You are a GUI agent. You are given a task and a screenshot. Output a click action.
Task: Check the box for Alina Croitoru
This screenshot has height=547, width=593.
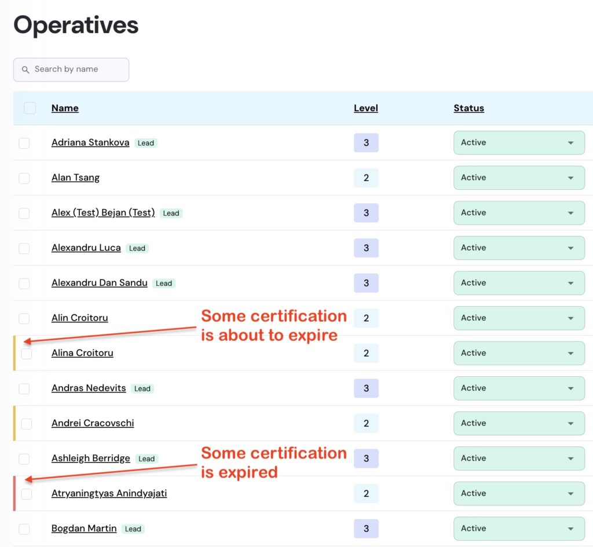pos(27,353)
